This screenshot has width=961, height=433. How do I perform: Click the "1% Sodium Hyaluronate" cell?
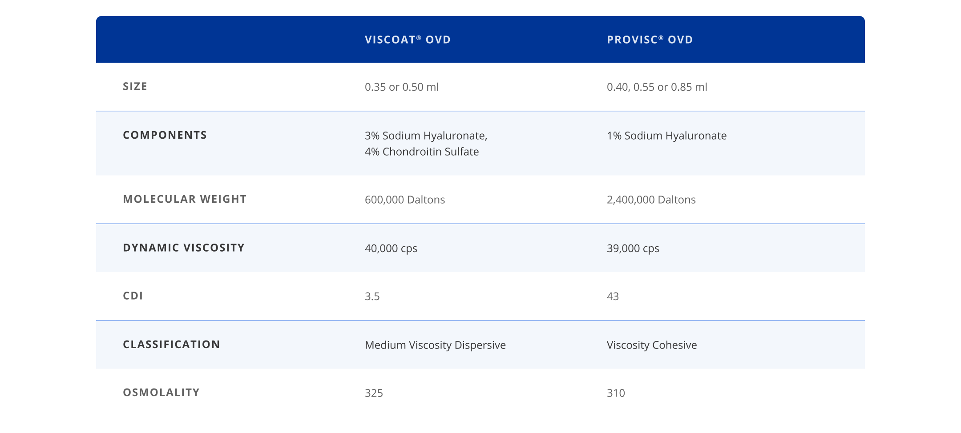click(666, 136)
